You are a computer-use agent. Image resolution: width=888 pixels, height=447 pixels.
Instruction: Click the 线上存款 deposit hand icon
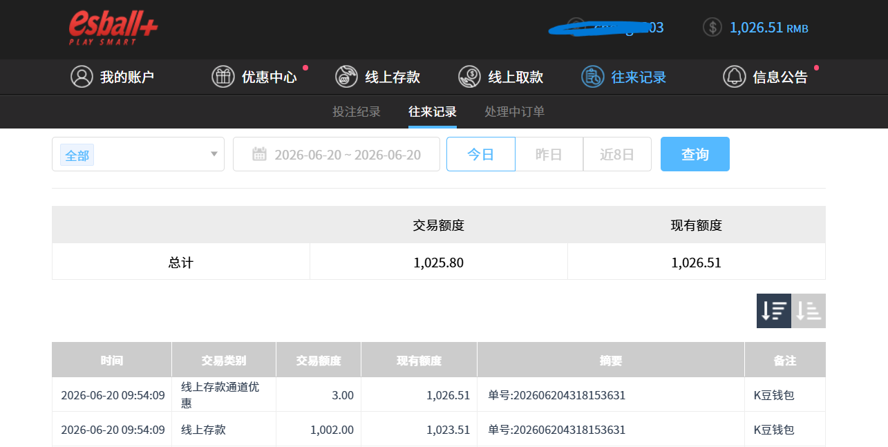[346, 77]
